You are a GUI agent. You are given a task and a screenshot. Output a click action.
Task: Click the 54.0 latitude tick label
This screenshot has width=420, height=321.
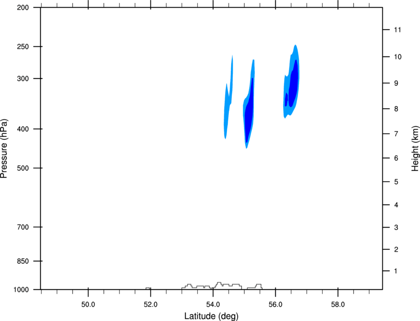213,305
